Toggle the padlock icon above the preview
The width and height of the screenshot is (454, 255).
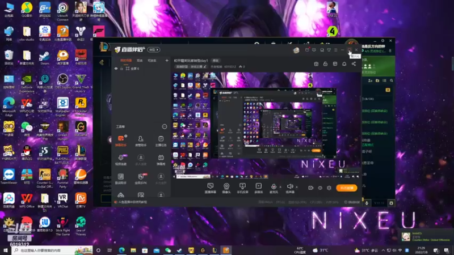click(325, 64)
